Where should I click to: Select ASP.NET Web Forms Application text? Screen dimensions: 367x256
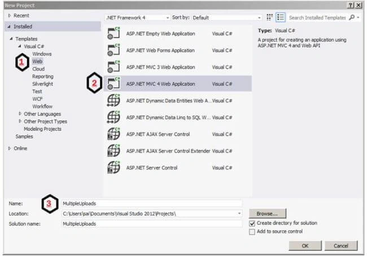coord(160,51)
